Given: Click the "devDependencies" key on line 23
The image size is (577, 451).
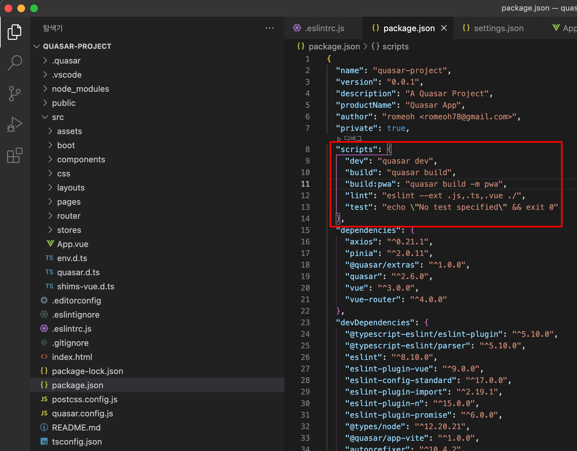Looking at the screenshot, I should [x=375, y=322].
